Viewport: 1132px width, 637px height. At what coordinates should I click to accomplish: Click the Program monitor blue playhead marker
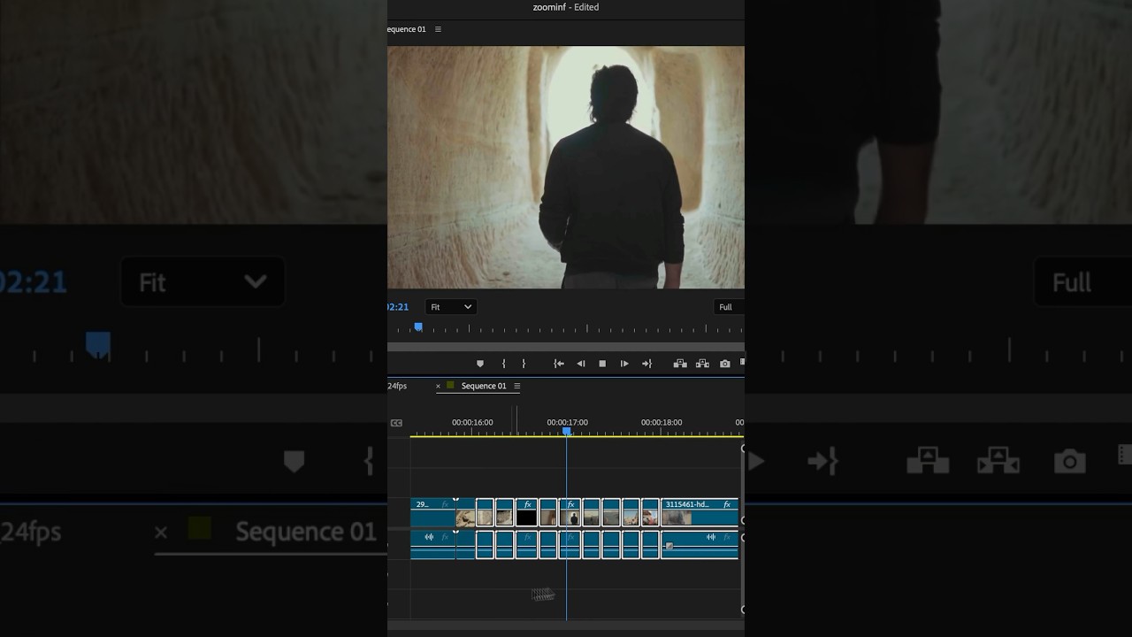click(418, 327)
